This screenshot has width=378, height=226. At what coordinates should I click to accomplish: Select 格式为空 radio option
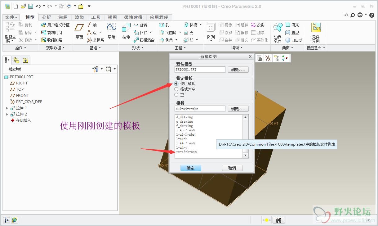tap(176, 89)
